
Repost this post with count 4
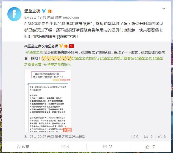pos(65,147)
